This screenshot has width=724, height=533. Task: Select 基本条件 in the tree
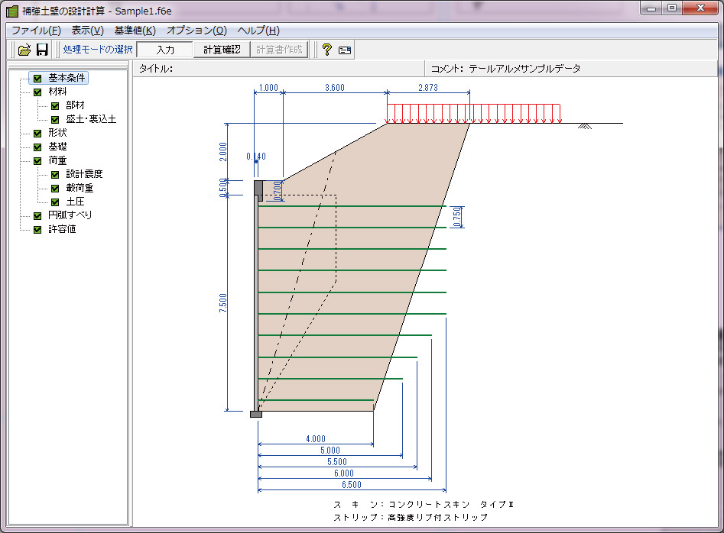point(67,78)
